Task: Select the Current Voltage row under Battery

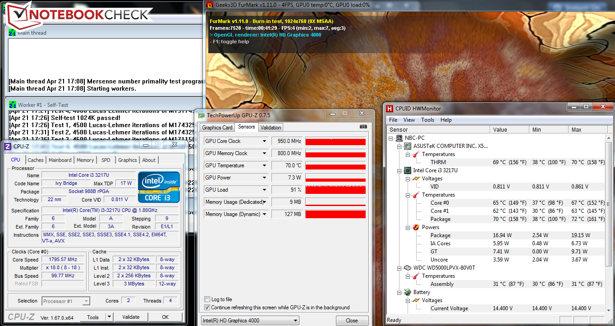Action: (496, 308)
